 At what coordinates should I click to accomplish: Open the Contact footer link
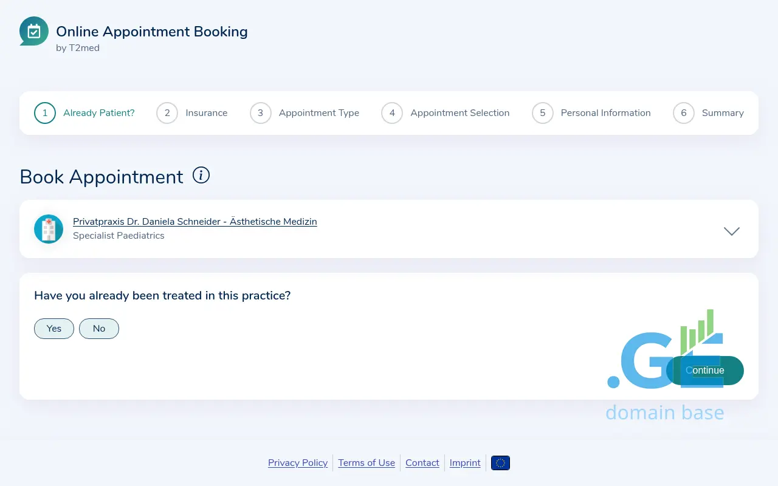click(x=422, y=463)
